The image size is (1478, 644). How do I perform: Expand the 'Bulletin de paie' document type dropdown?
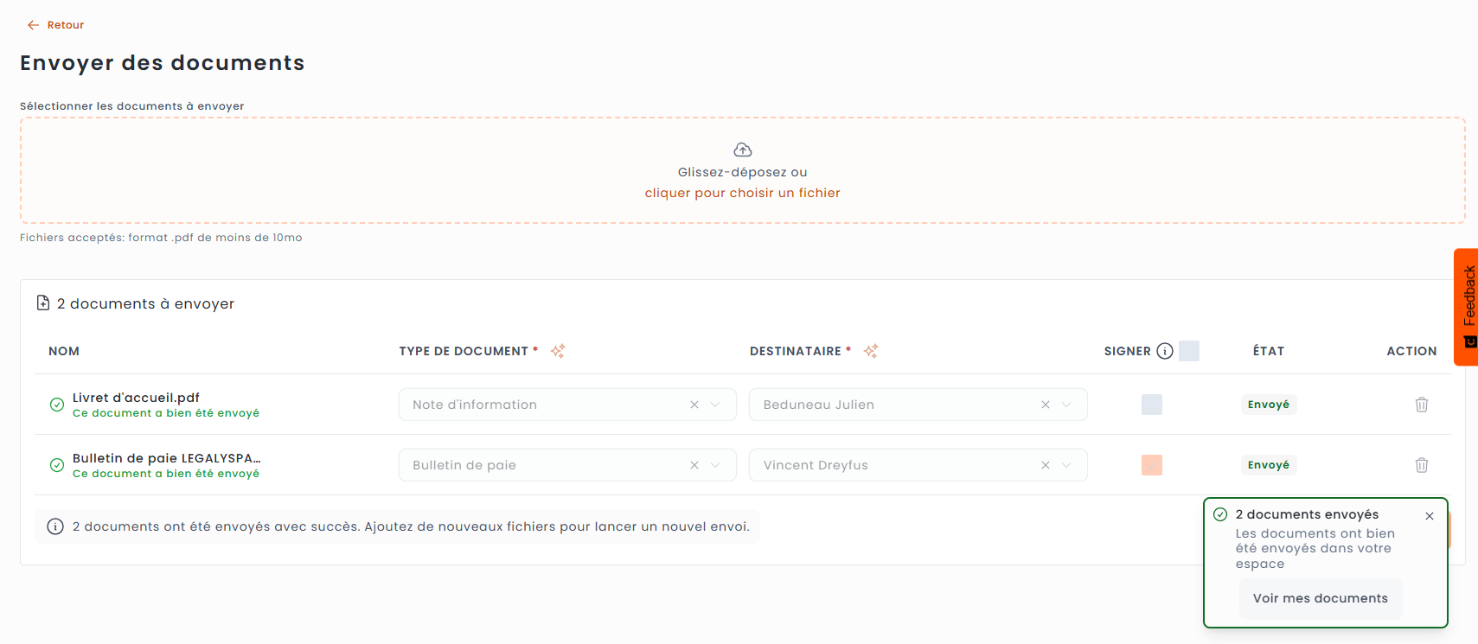(x=715, y=465)
